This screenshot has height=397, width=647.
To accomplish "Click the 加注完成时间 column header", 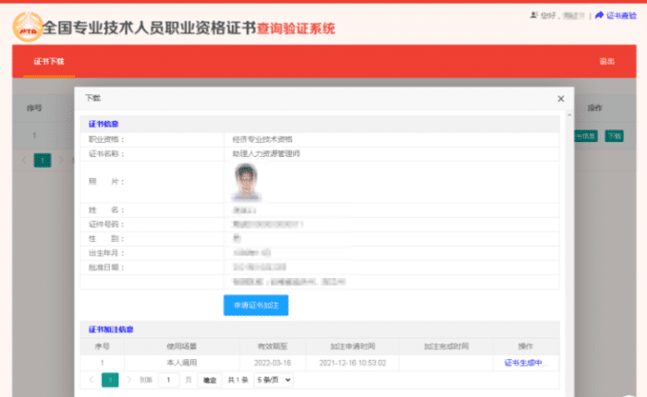I will click(446, 346).
